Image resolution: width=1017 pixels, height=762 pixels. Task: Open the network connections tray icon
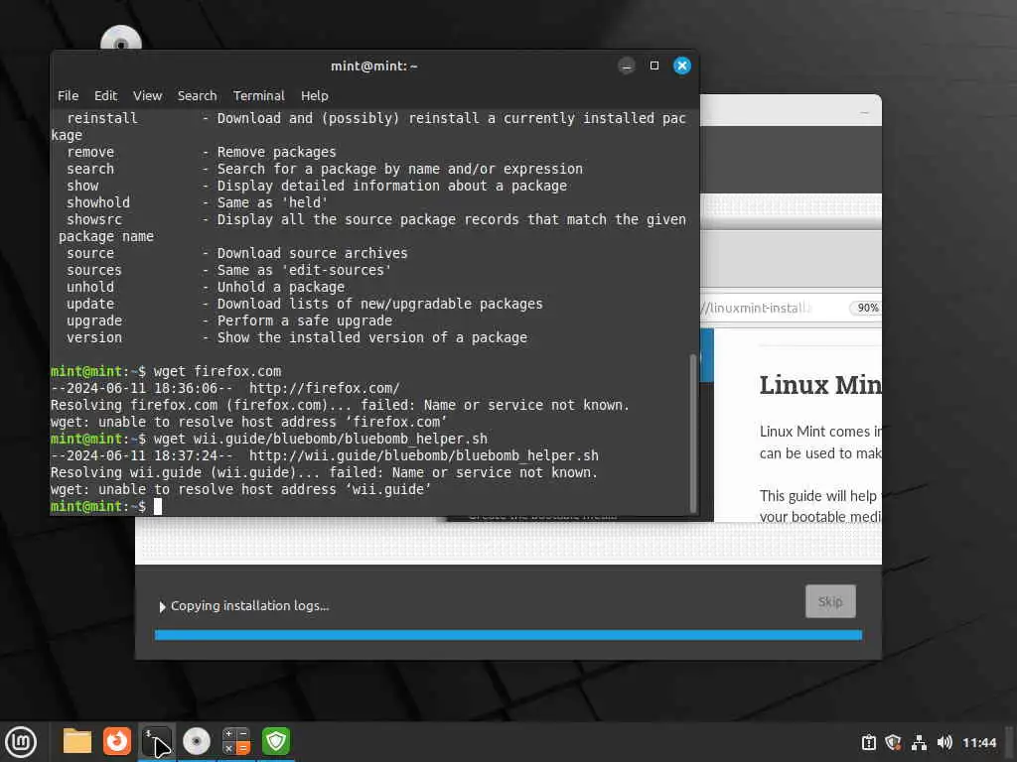tap(919, 742)
